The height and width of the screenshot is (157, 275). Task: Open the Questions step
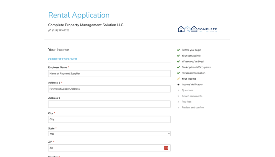point(187,90)
